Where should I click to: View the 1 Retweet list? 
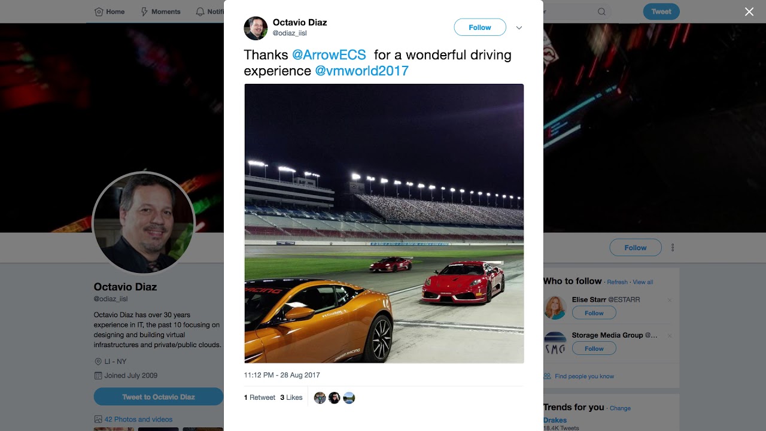(260, 397)
